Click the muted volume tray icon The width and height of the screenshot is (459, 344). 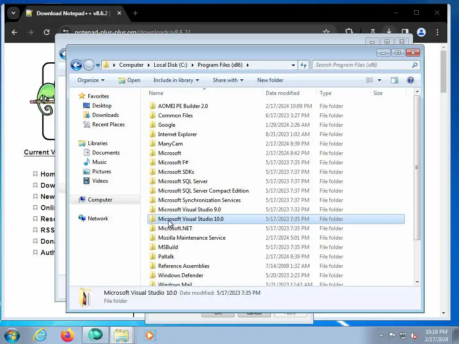pyautogui.click(x=414, y=335)
